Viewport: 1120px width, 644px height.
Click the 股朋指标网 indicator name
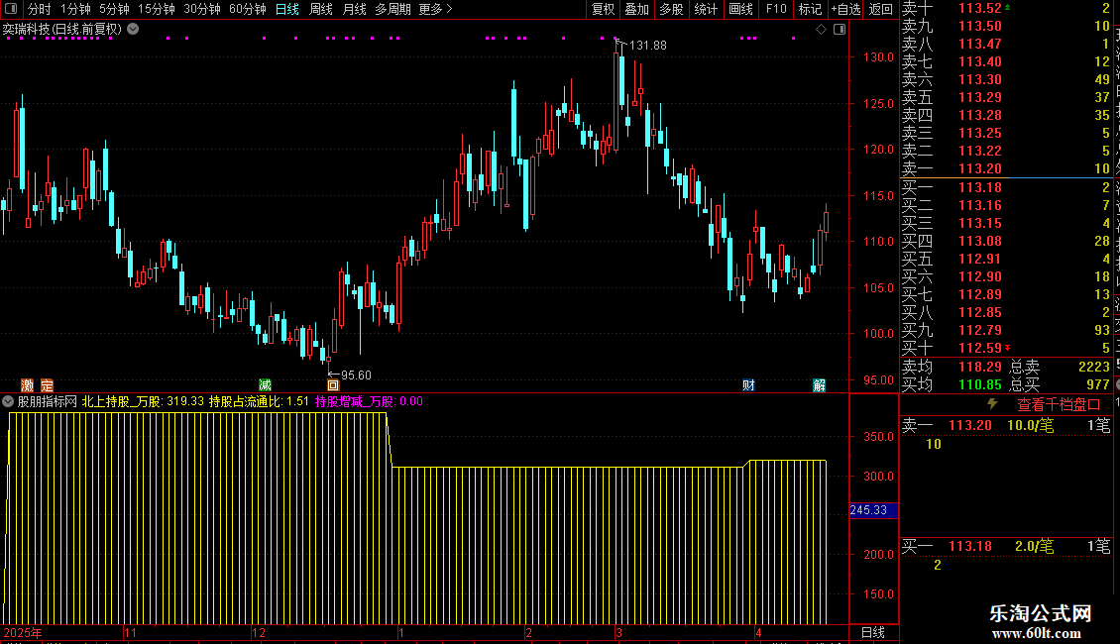click(48, 401)
